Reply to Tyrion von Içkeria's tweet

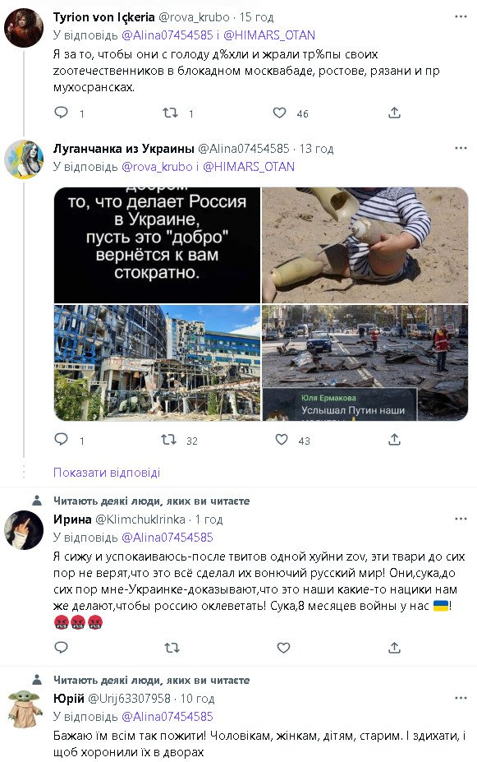61,113
